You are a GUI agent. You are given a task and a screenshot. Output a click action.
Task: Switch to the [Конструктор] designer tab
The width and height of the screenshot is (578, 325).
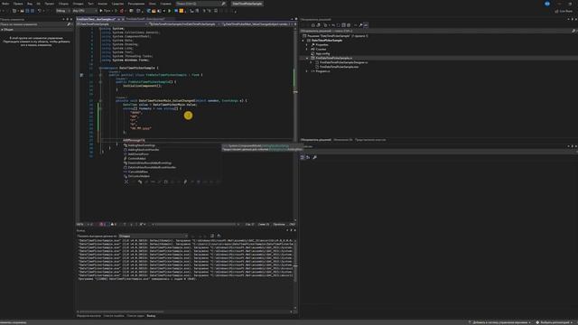coord(145,19)
